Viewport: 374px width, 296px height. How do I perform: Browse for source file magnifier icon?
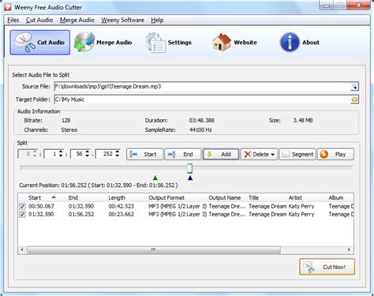tap(354, 87)
